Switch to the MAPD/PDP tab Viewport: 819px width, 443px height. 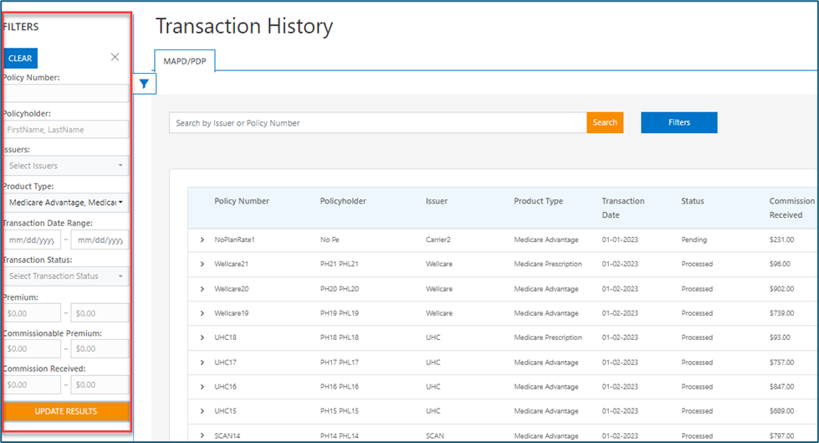point(185,59)
